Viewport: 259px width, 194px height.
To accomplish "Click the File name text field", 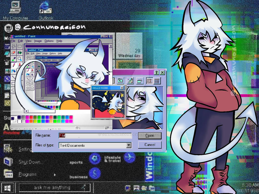I will click(95, 136).
